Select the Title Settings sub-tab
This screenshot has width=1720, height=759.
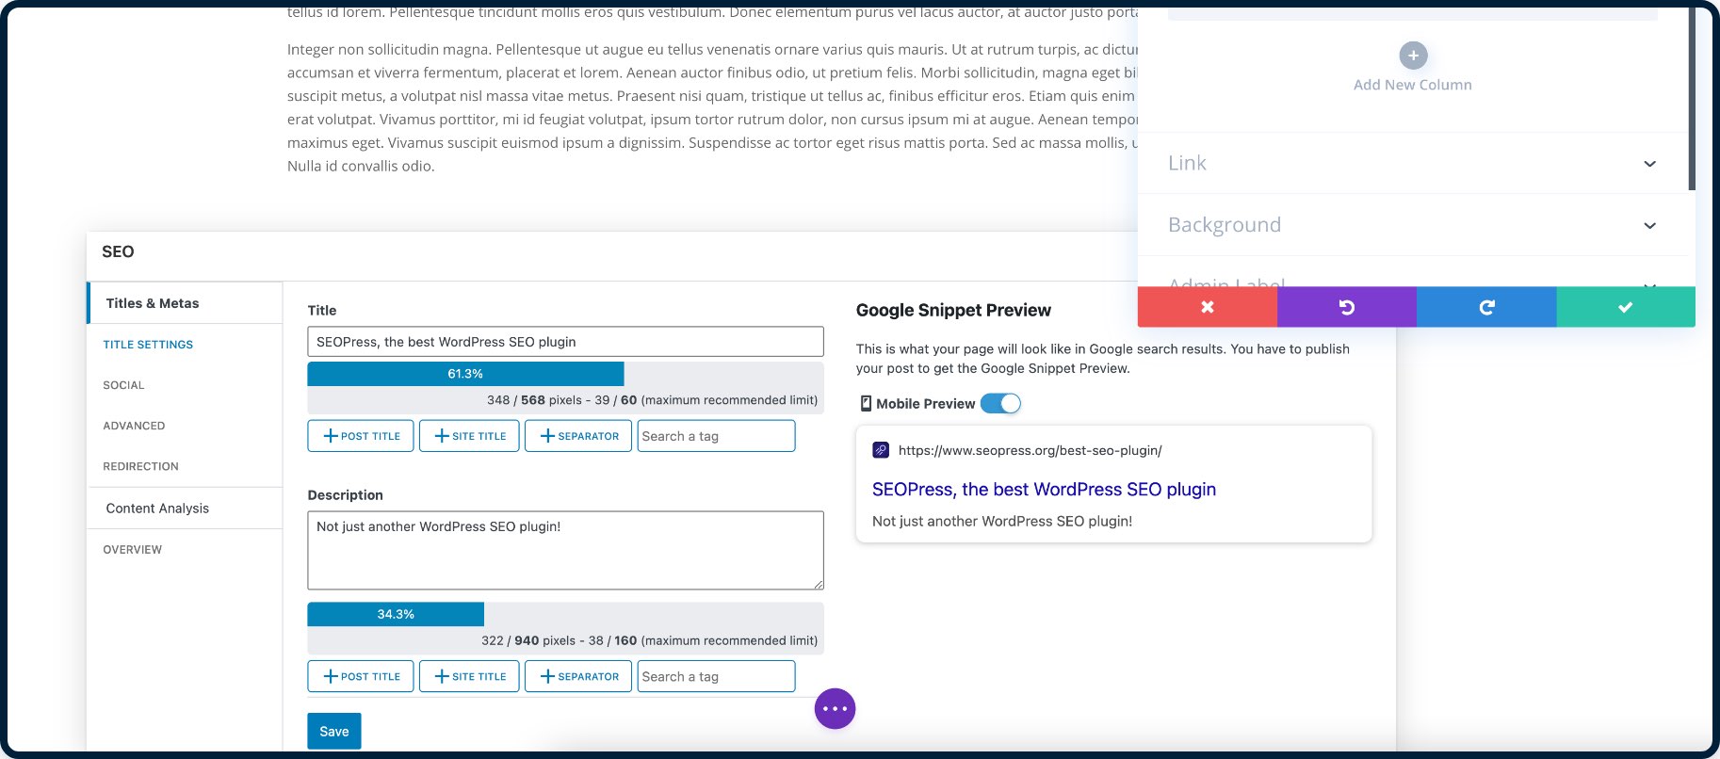[148, 345]
